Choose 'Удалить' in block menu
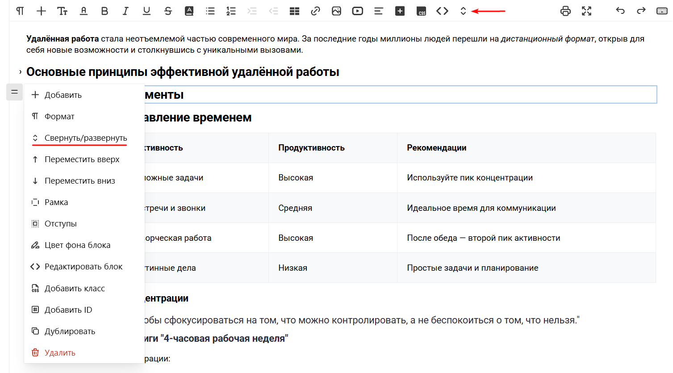The height and width of the screenshot is (373, 673). pos(84,352)
